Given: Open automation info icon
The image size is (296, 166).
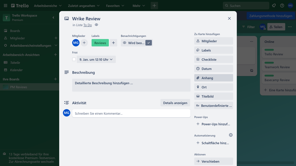Looking at the screenshot, I should 231,135.
